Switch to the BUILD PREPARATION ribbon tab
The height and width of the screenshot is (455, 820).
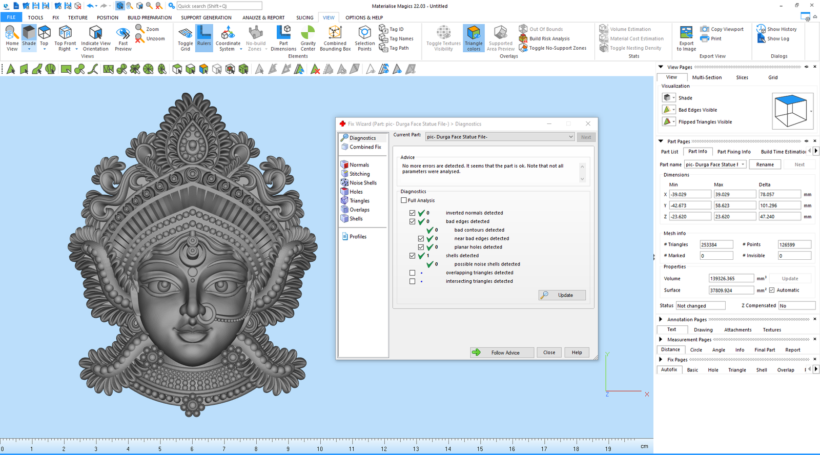150,17
